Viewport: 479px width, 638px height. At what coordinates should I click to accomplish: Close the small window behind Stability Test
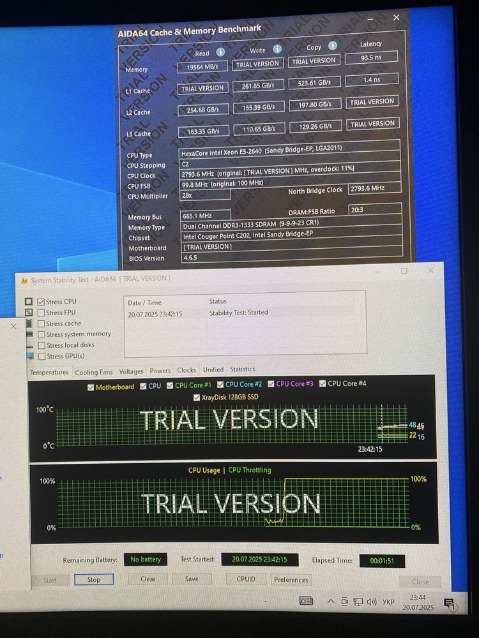(x=13, y=326)
